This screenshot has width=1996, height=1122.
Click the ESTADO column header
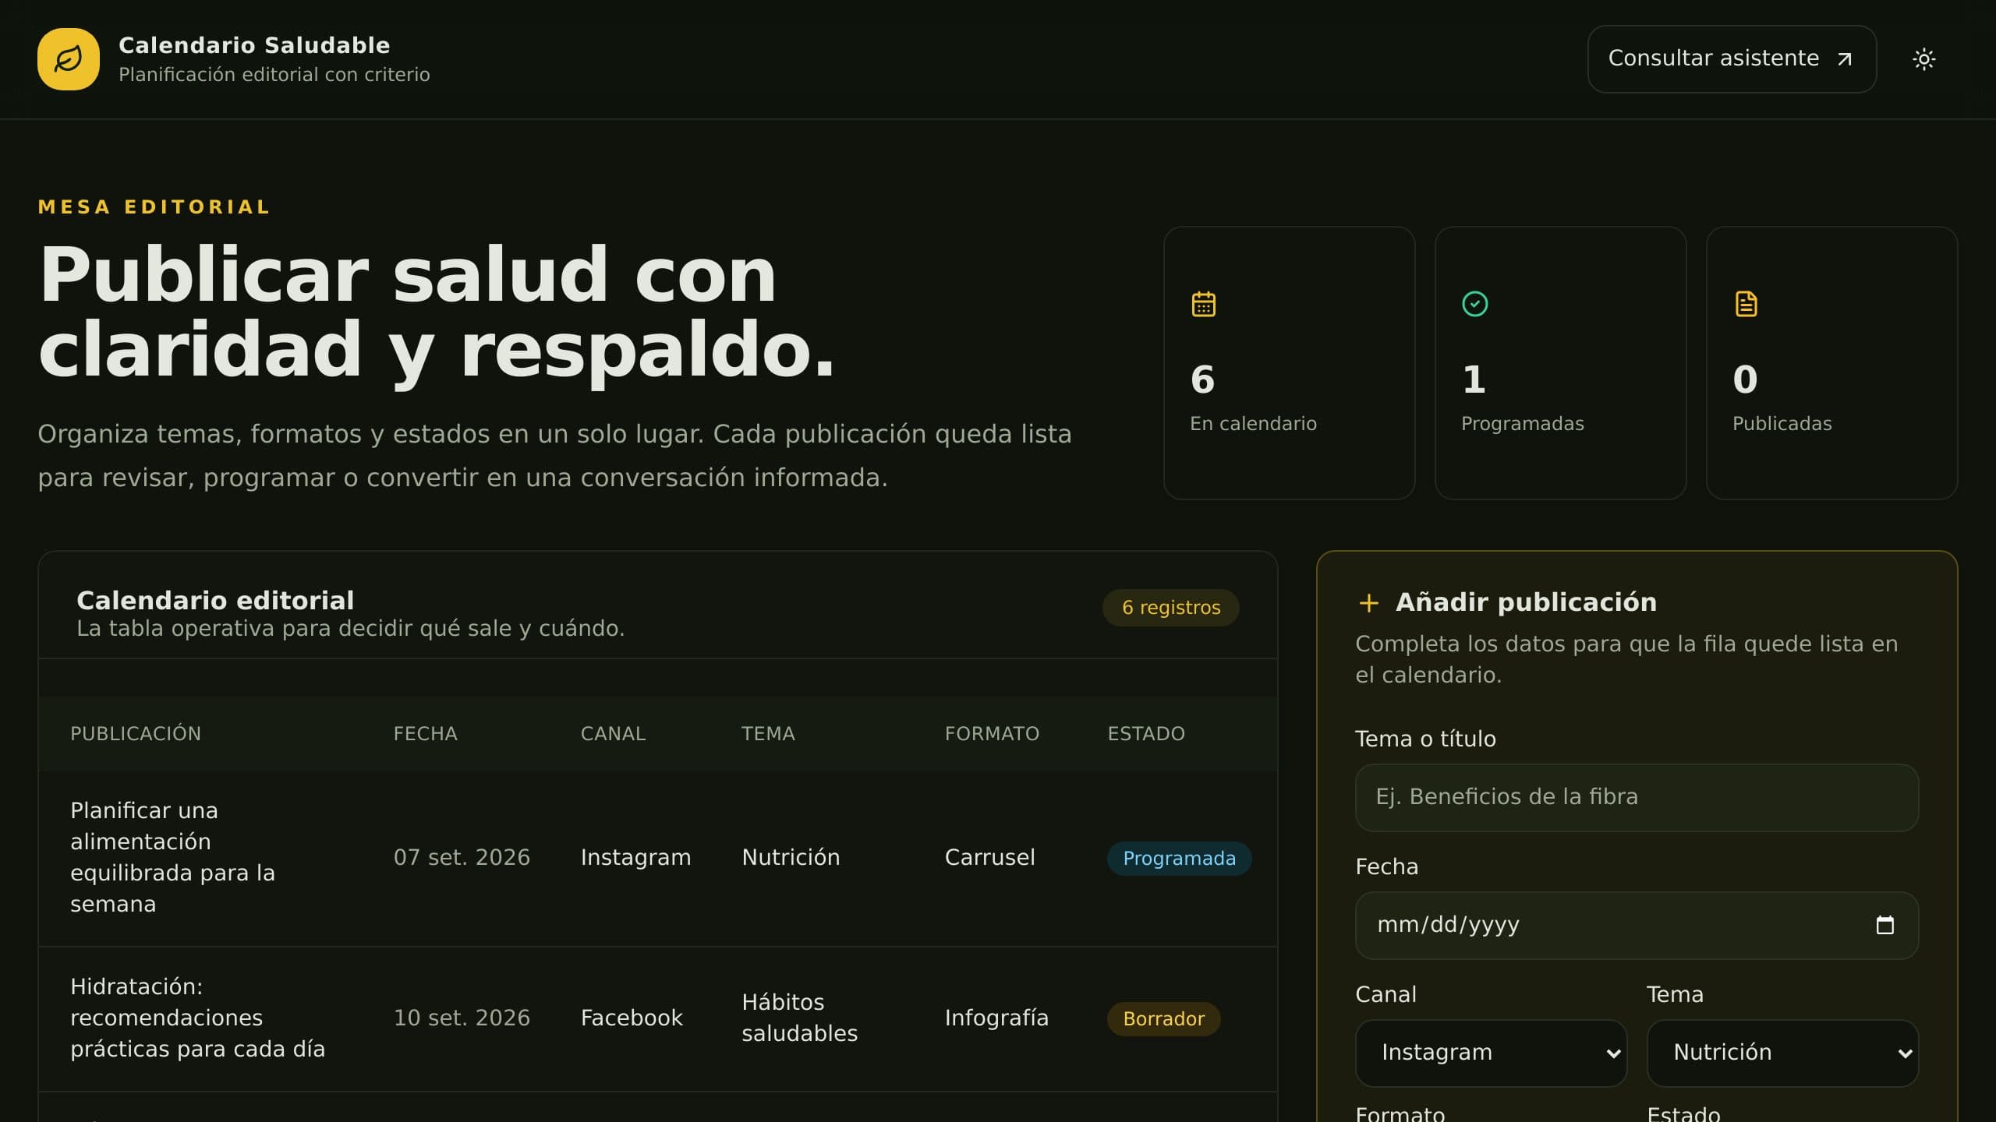1146,734
